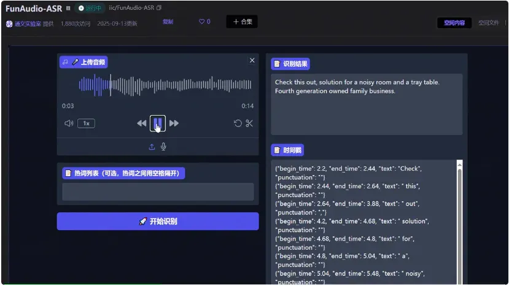
Task: Pause the audio playback
Action: pyautogui.click(x=157, y=123)
